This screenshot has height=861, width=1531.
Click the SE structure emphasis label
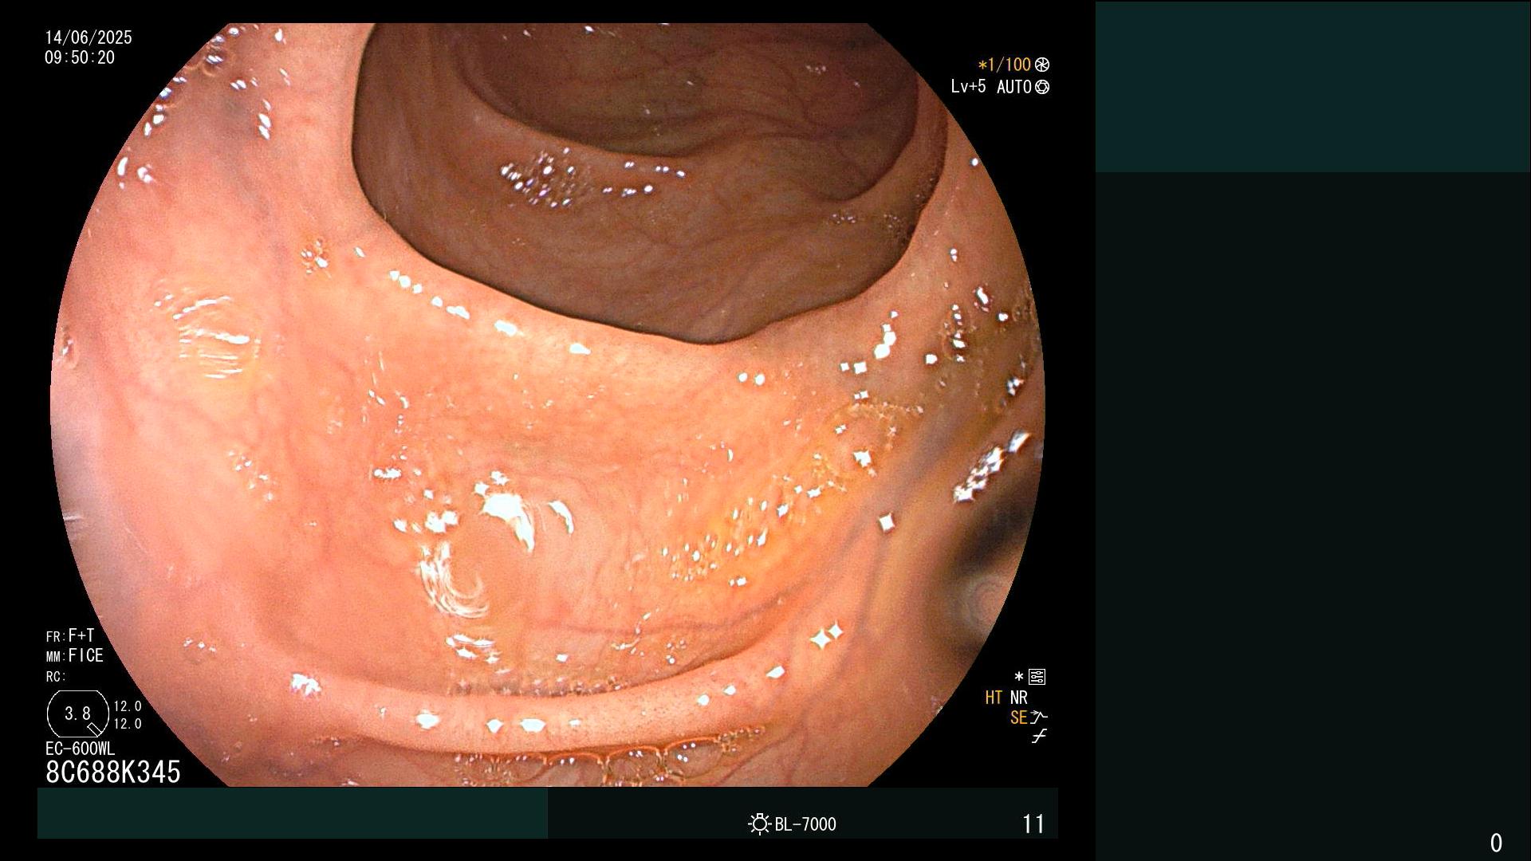[1018, 717]
